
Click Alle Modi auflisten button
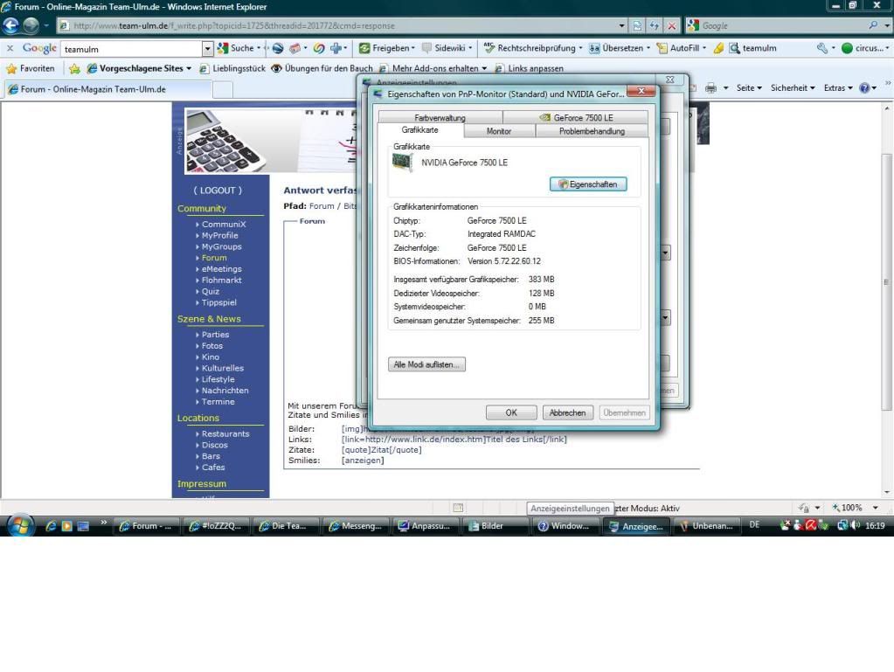tap(426, 364)
